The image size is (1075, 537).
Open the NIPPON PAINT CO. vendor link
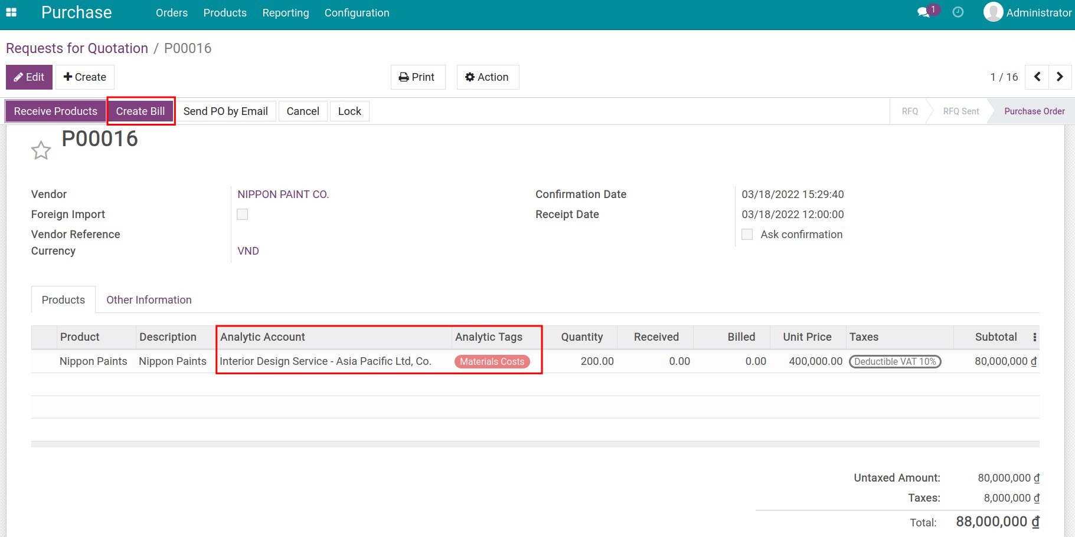pos(283,194)
